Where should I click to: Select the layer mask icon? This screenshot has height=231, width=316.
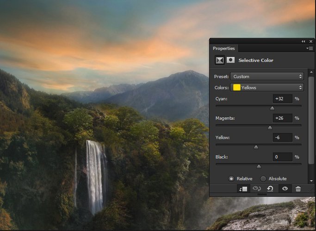(230, 60)
